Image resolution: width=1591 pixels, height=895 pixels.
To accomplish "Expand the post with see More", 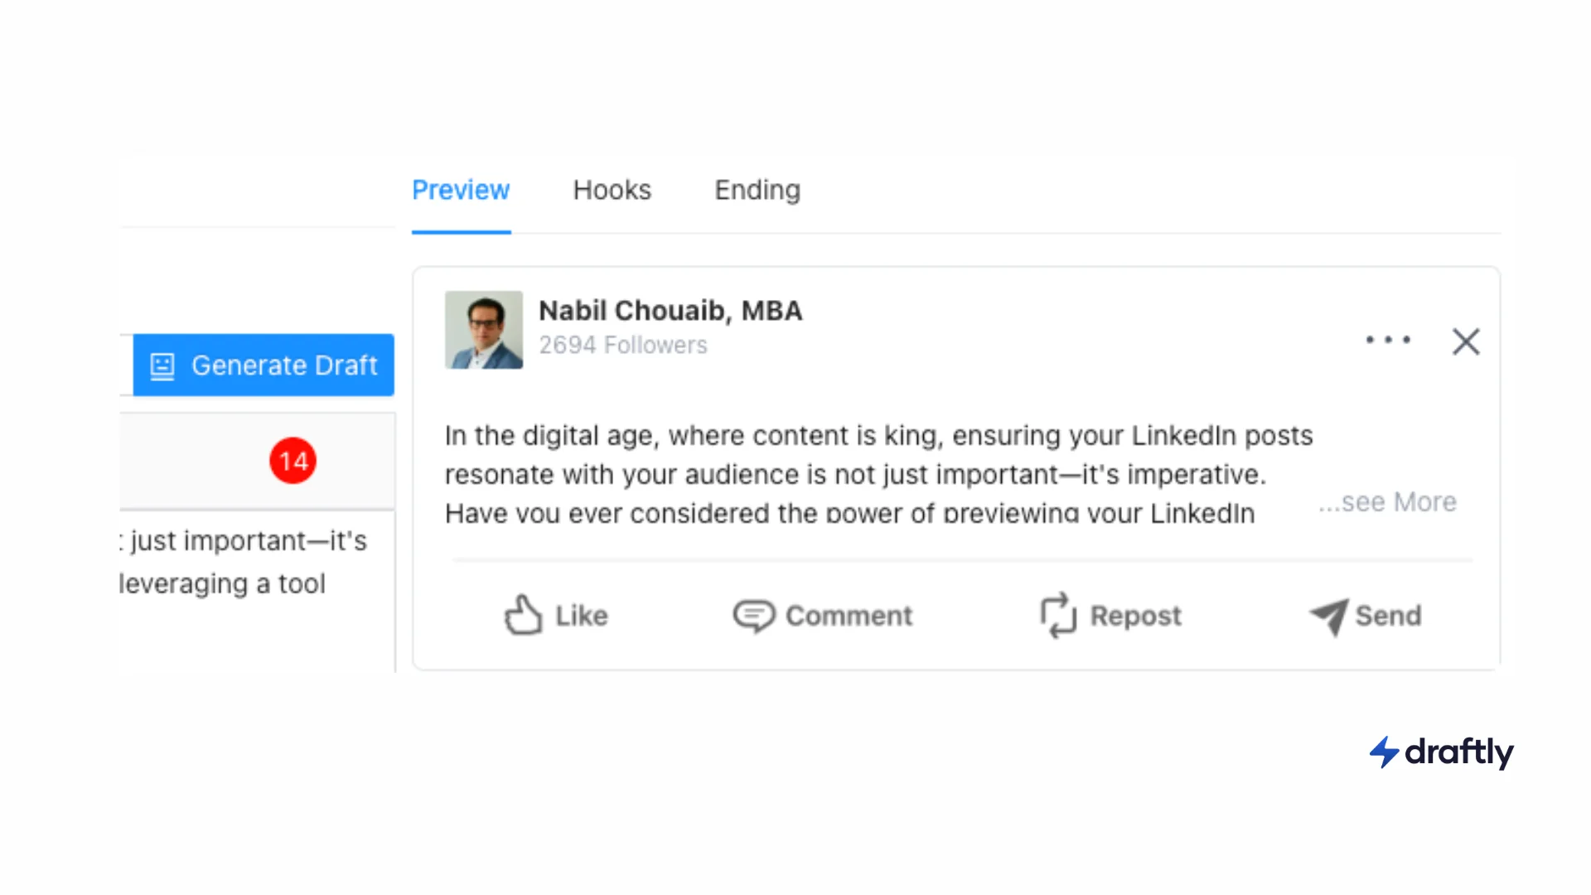I will (x=1388, y=502).
